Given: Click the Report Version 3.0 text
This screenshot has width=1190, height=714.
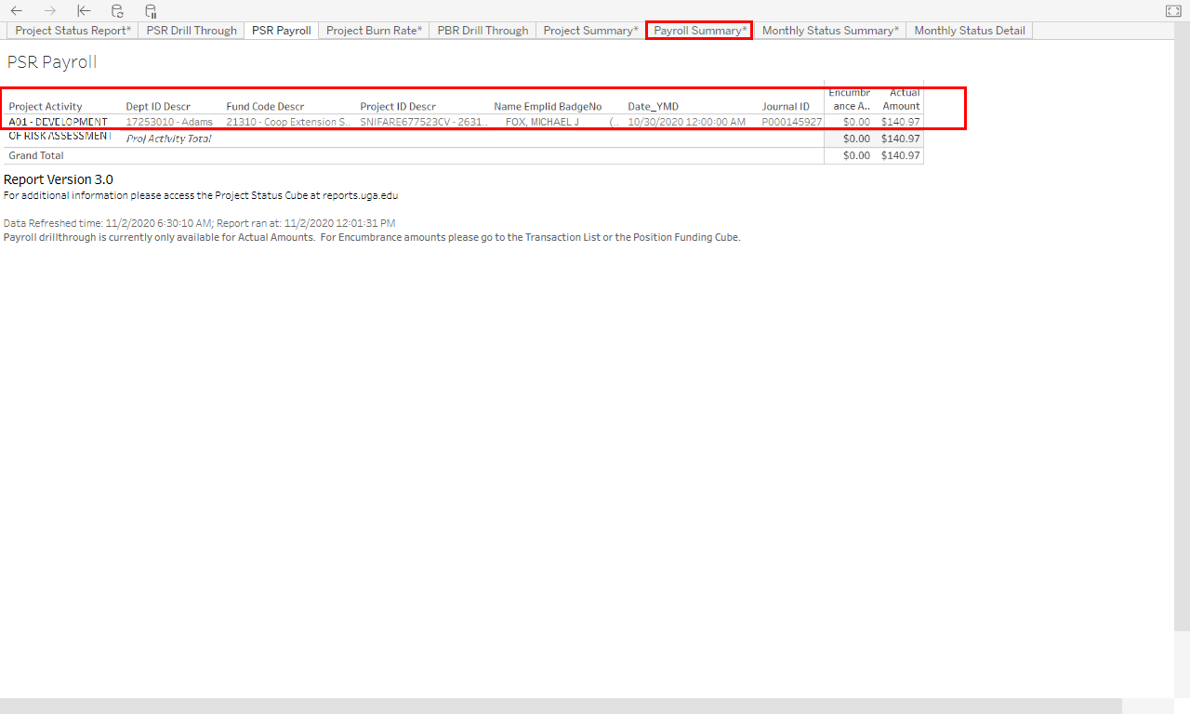Looking at the screenshot, I should [x=59, y=178].
